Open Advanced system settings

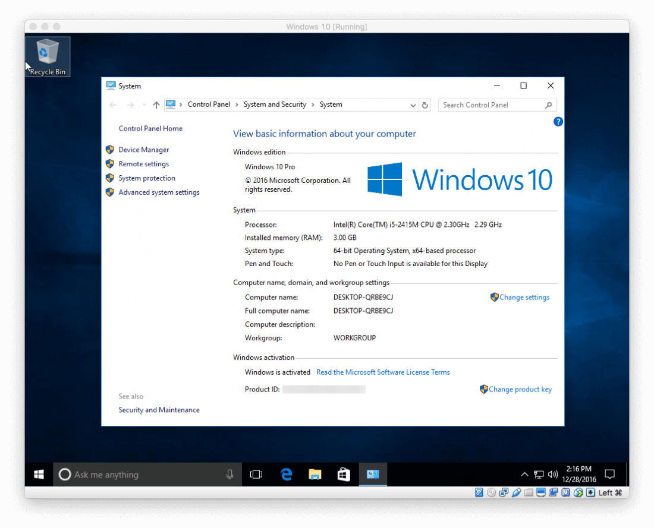(159, 192)
